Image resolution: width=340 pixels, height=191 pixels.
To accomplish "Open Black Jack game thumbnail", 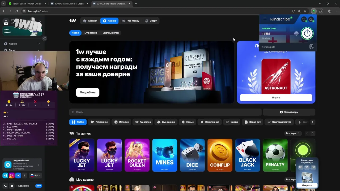I will click(x=248, y=155).
